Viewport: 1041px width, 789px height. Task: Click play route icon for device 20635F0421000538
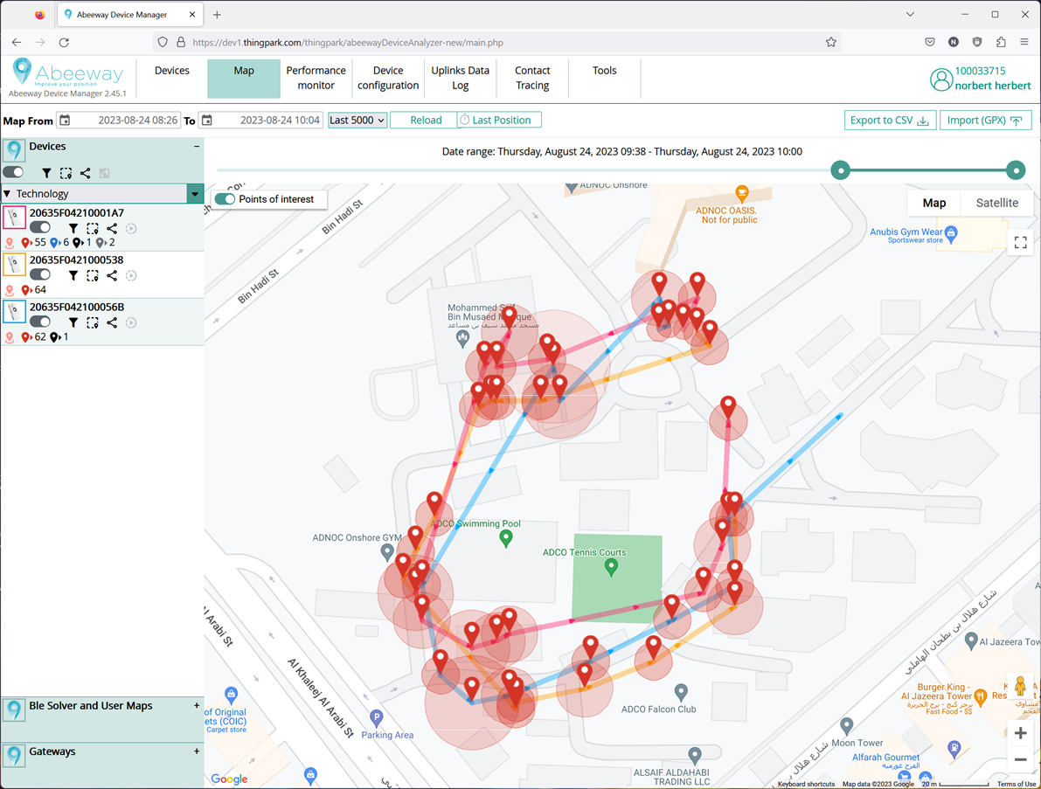pos(131,275)
